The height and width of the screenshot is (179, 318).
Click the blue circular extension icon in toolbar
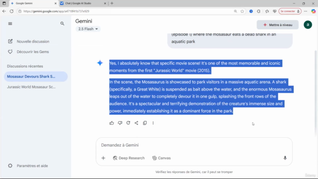click(251, 11)
